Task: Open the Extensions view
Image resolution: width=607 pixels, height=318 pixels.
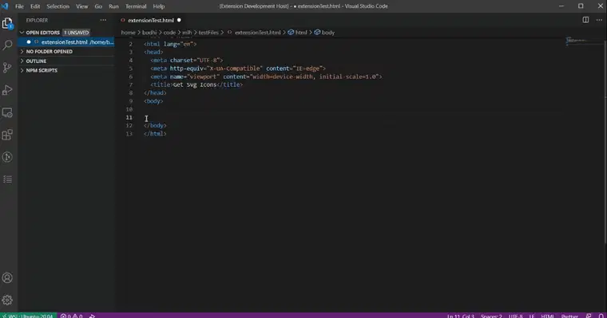Action: click(7, 135)
